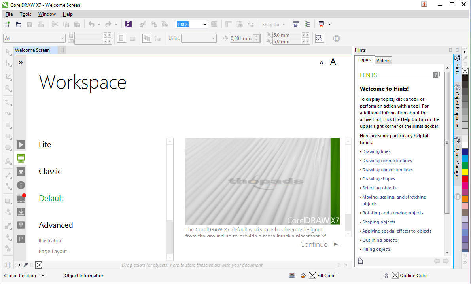Open Membership balloon icon

coord(21,225)
